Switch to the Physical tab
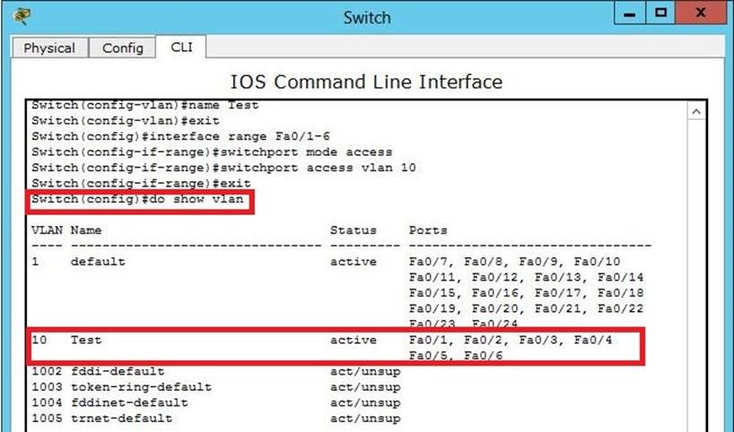This screenshot has height=432, width=734. click(49, 48)
